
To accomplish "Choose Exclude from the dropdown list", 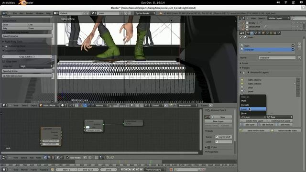I will point(253,105).
